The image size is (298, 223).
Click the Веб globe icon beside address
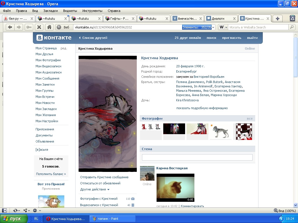click(59, 27)
